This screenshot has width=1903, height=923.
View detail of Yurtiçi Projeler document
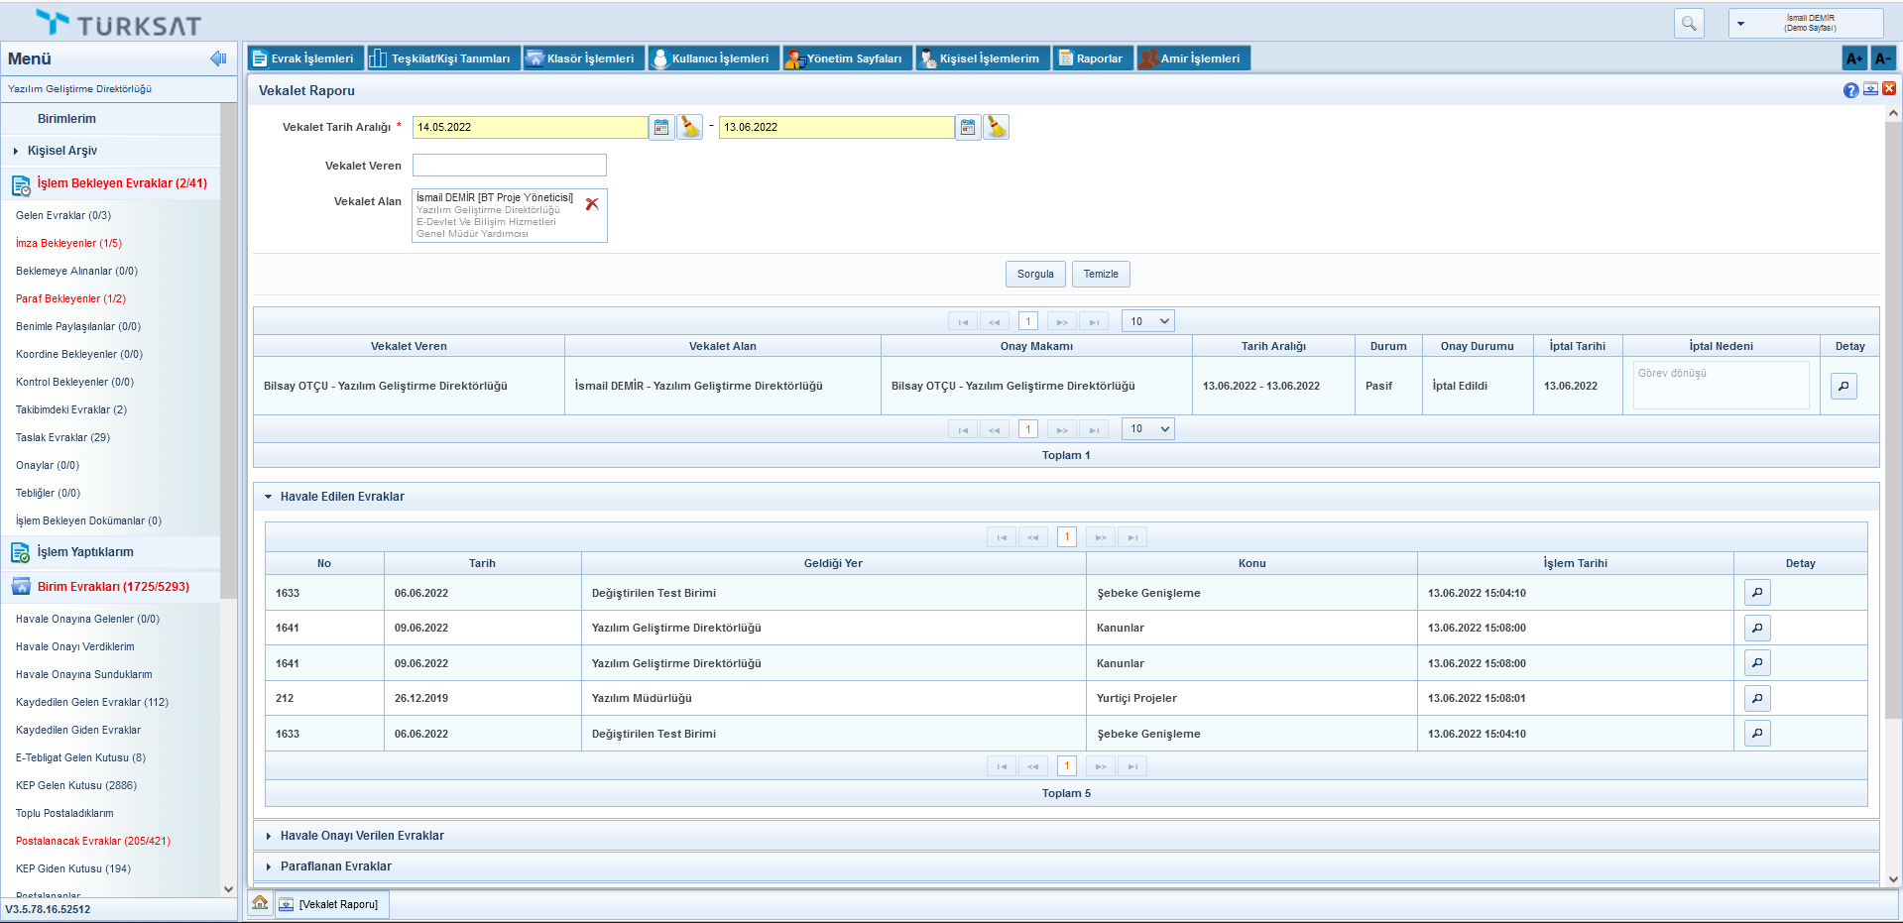click(1756, 699)
